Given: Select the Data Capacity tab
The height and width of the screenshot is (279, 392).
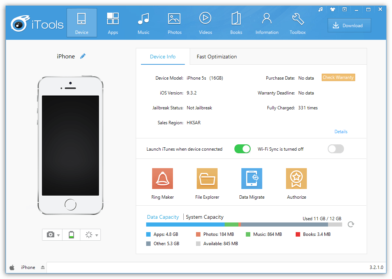Looking at the screenshot, I should (x=163, y=217).
